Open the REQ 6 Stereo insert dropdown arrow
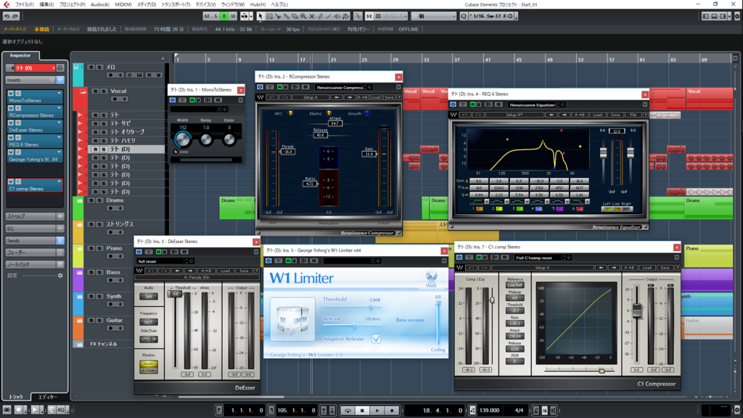The image size is (743, 418). [x=59, y=138]
